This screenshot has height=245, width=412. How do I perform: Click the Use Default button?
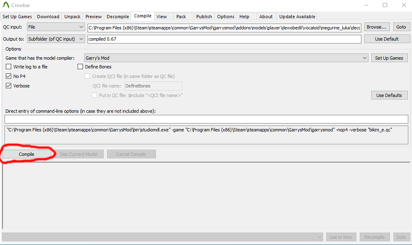pyautogui.click(x=387, y=39)
